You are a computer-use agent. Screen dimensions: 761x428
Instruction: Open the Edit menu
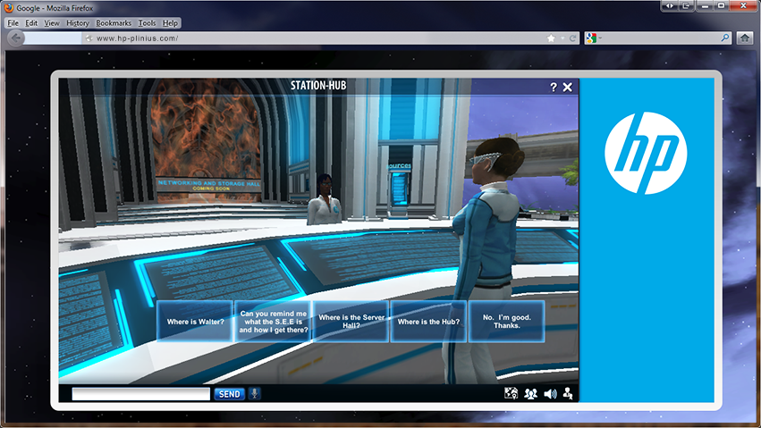pyautogui.click(x=31, y=22)
